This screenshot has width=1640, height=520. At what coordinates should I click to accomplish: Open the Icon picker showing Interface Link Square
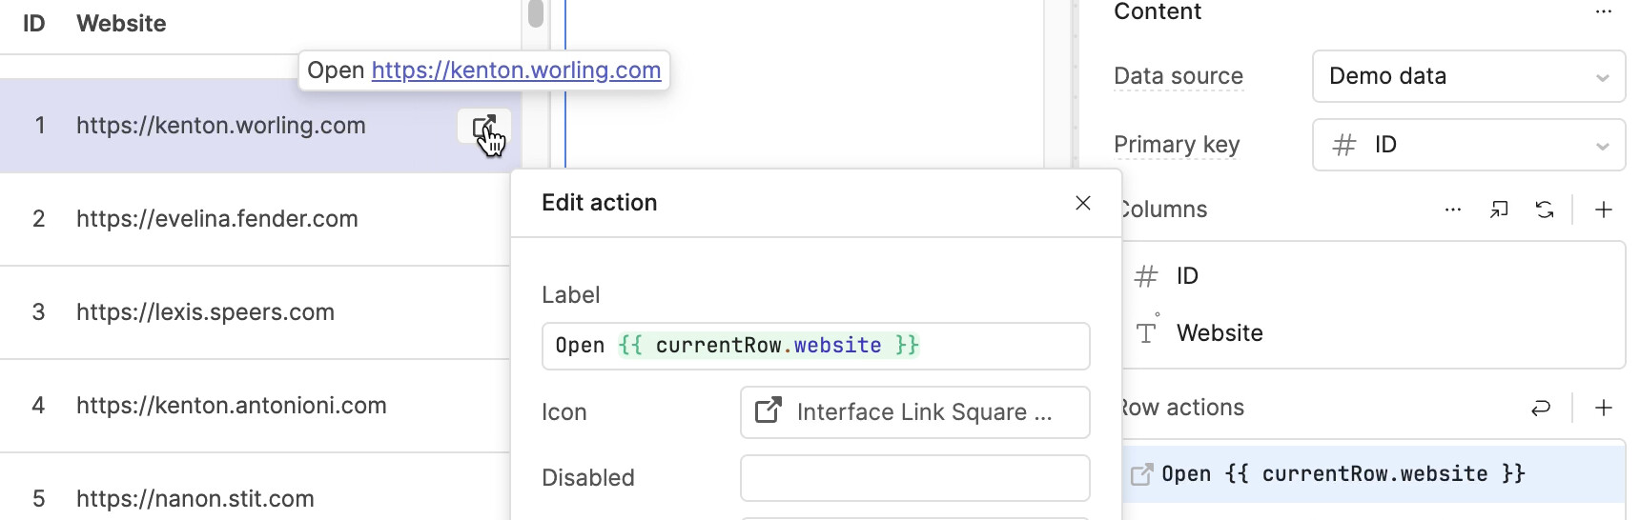(x=914, y=412)
